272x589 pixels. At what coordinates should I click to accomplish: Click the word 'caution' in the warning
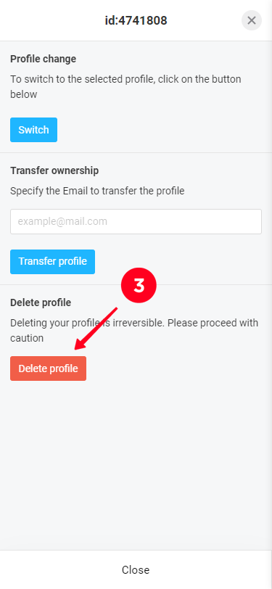tap(27, 338)
